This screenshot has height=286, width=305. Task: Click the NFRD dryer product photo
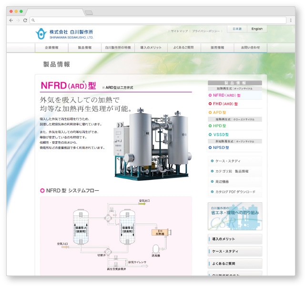tap(152, 144)
